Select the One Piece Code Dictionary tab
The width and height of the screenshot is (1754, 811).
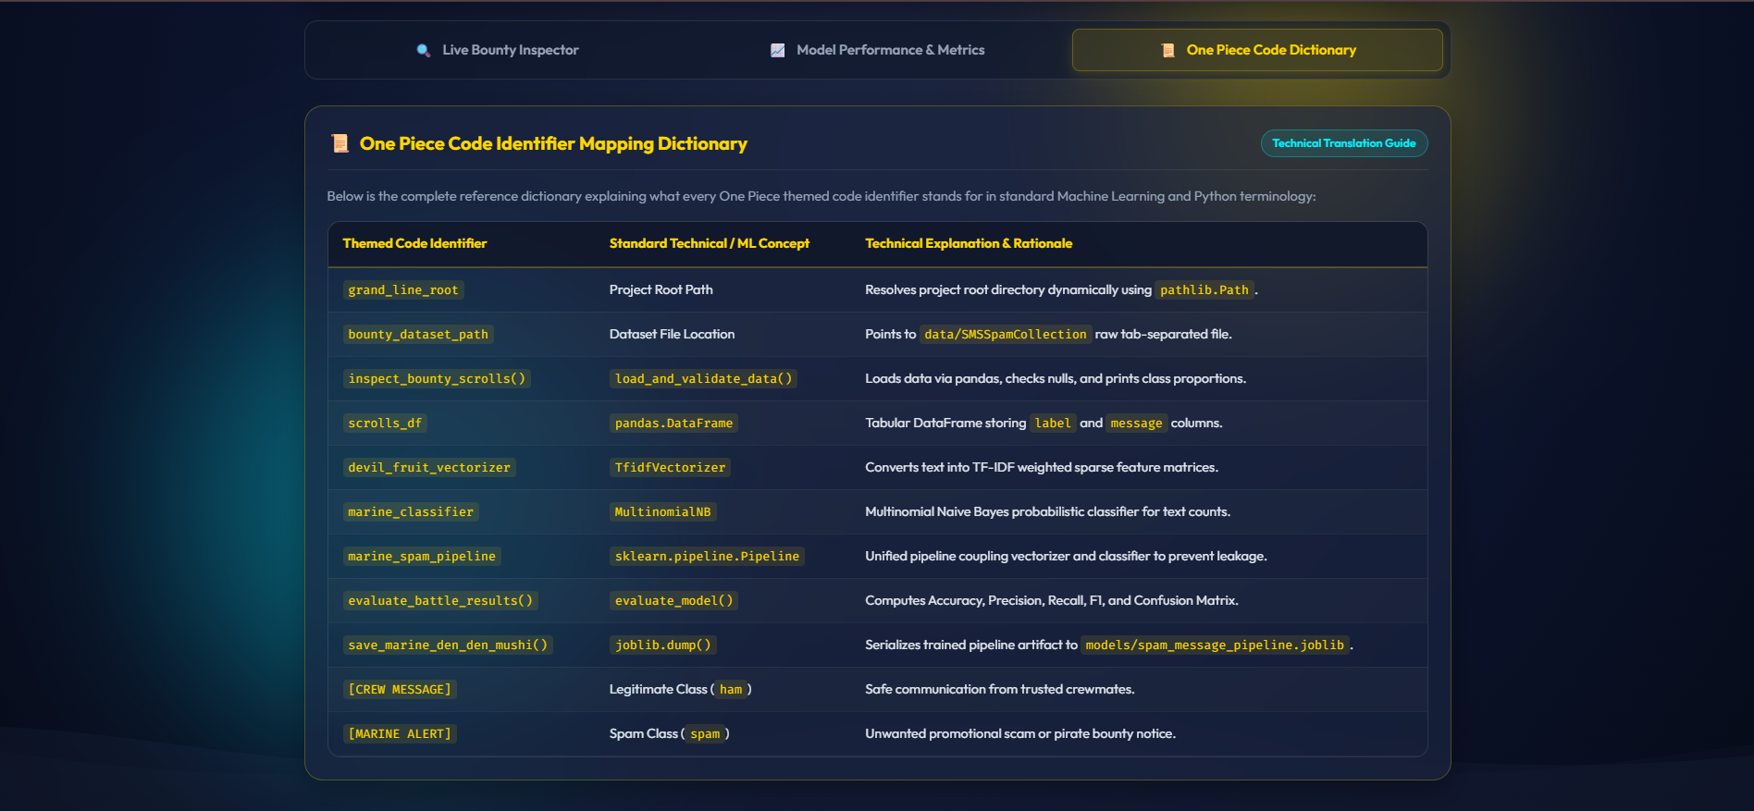(x=1257, y=50)
